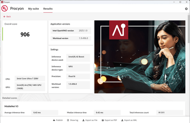Click Application versions Workload version 1.9.496.0
Image resolution: width=190 pixels, height=123 pixels.
pyautogui.click(x=83, y=38)
